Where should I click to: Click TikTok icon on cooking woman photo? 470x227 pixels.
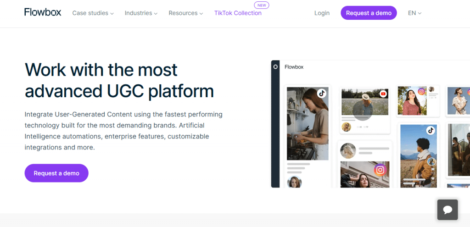pos(322,93)
